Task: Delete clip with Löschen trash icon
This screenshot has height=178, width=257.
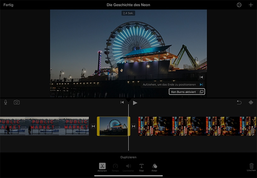Action: point(251,167)
